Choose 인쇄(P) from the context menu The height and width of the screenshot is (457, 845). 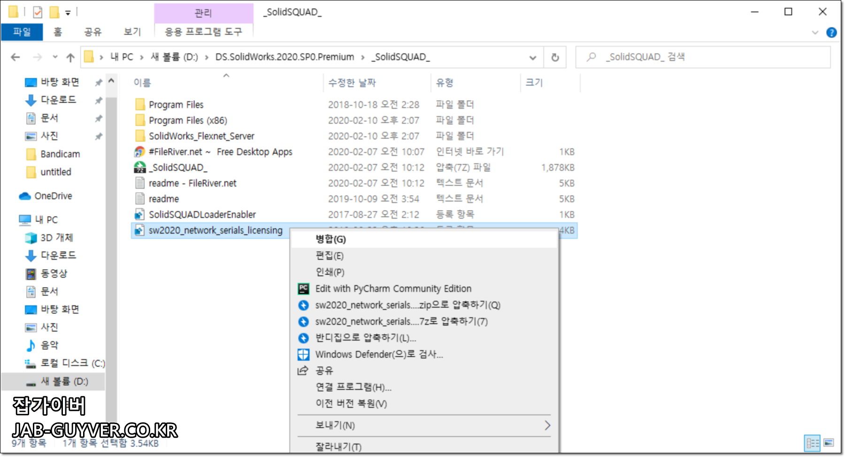424,272
